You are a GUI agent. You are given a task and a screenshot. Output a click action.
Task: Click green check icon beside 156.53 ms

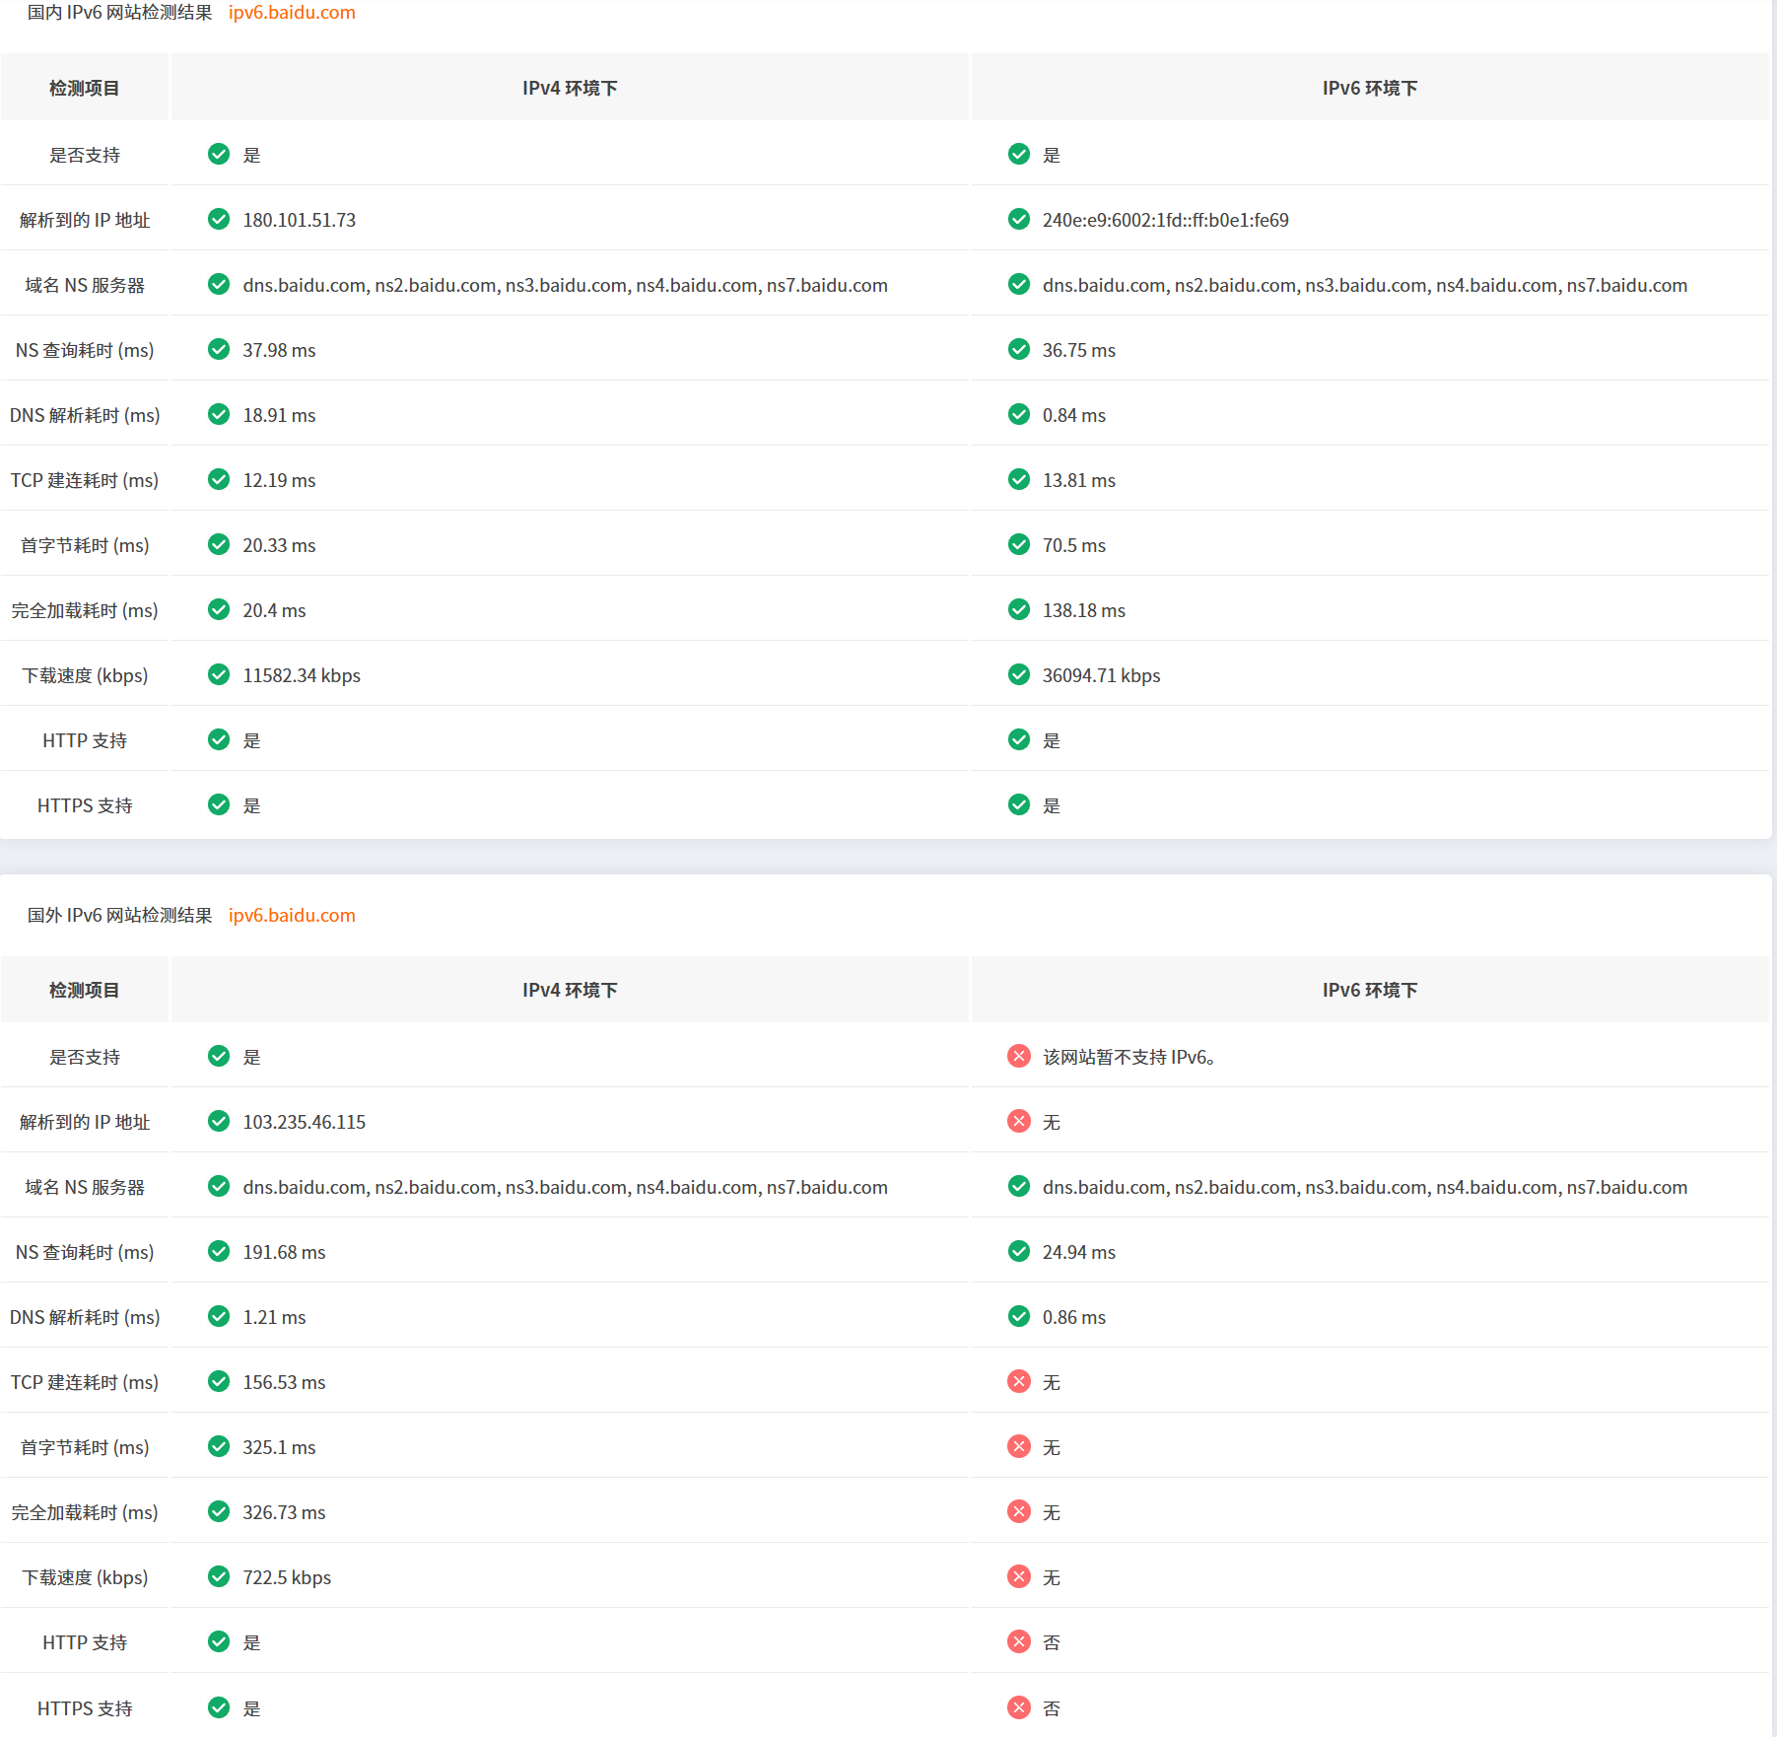coord(219,1381)
